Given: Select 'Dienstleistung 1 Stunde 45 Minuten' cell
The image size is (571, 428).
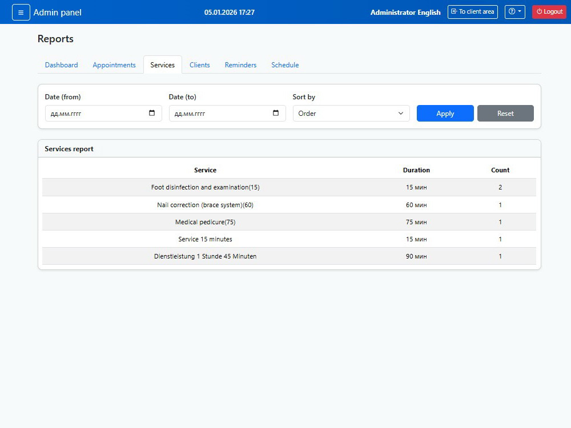Looking at the screenshot, I should 205,256.
